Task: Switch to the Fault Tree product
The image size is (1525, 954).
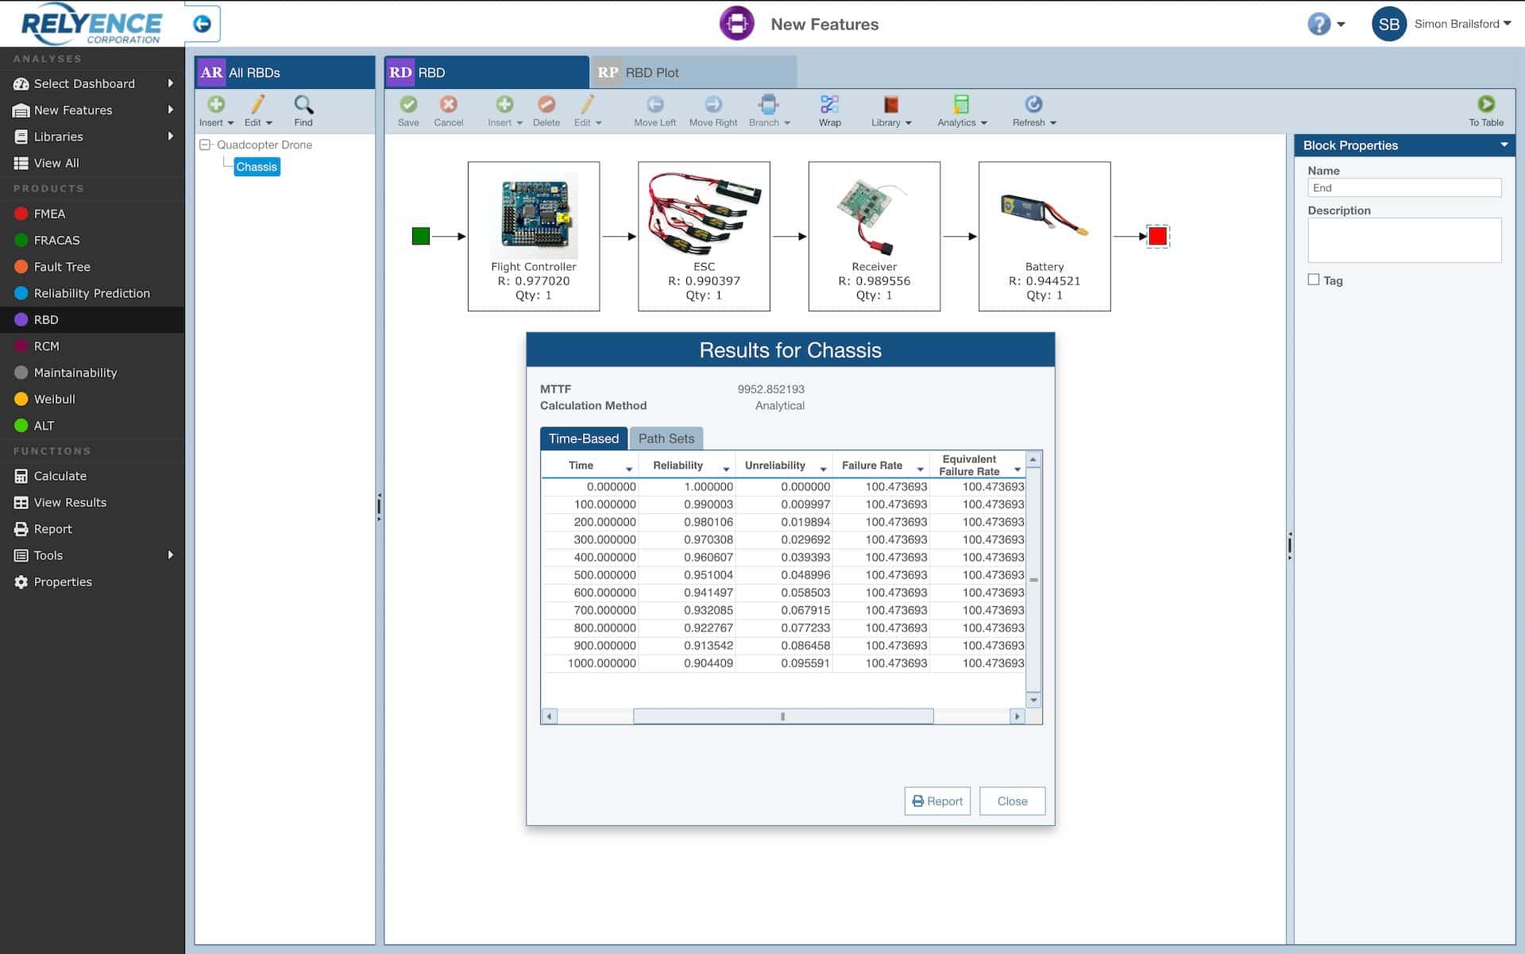Action: coord(64,266)
